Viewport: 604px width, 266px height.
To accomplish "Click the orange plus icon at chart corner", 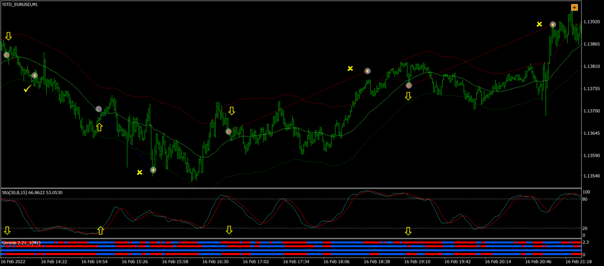I will click(x=575, y=7).
